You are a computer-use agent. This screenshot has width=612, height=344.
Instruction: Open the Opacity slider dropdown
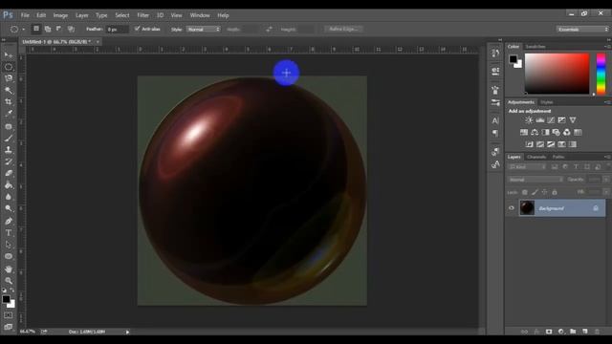pos(605,180)
